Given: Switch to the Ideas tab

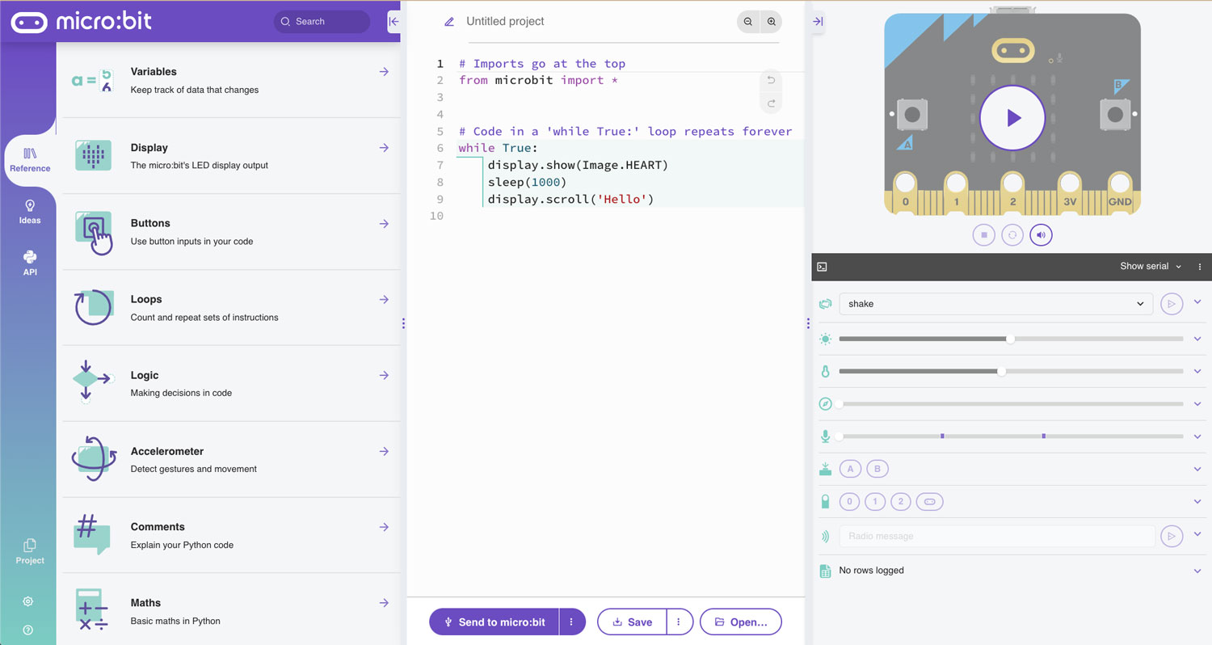Looking at the screenshot, I should (30, 212).
